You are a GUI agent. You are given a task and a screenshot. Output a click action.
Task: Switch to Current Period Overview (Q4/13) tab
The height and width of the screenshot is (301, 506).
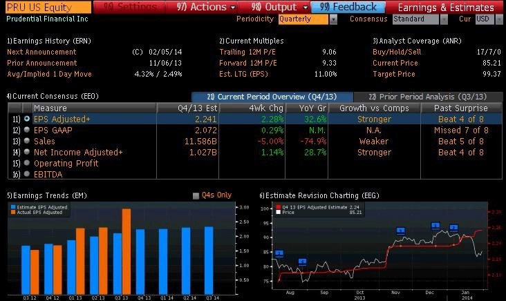coord(272,97)
